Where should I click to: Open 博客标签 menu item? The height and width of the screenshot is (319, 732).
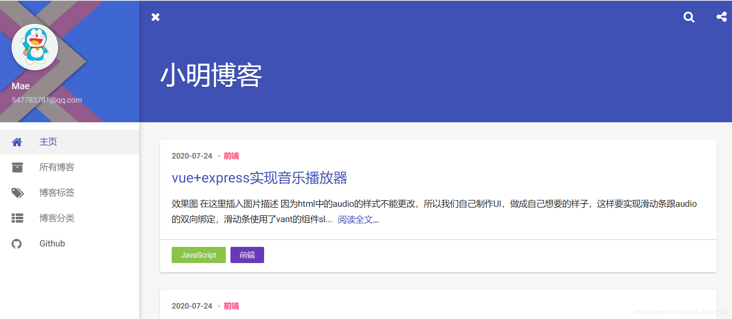click(70, 193)
